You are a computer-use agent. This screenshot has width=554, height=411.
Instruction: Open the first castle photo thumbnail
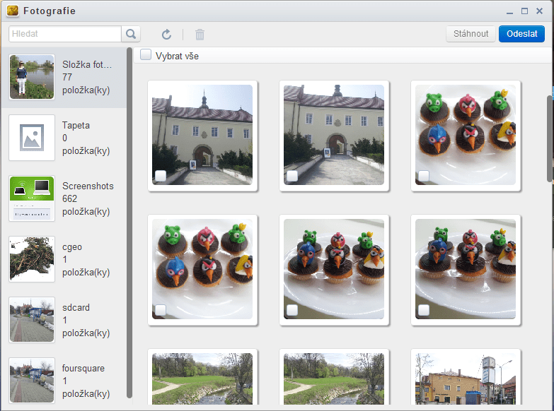coord(202,135)
